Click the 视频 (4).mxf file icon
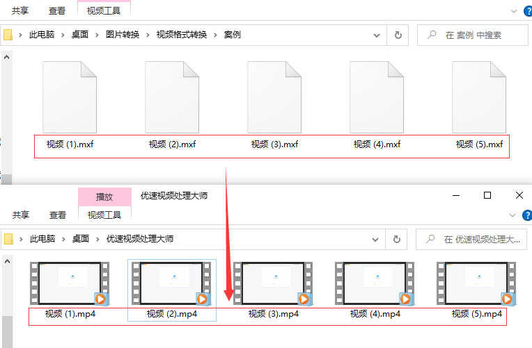 [377, 97]
